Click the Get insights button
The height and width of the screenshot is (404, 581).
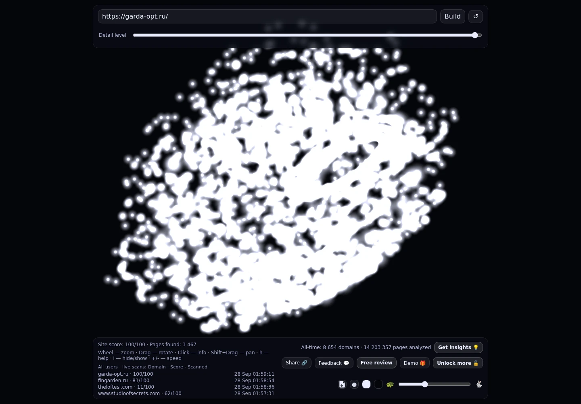[458, 347]
